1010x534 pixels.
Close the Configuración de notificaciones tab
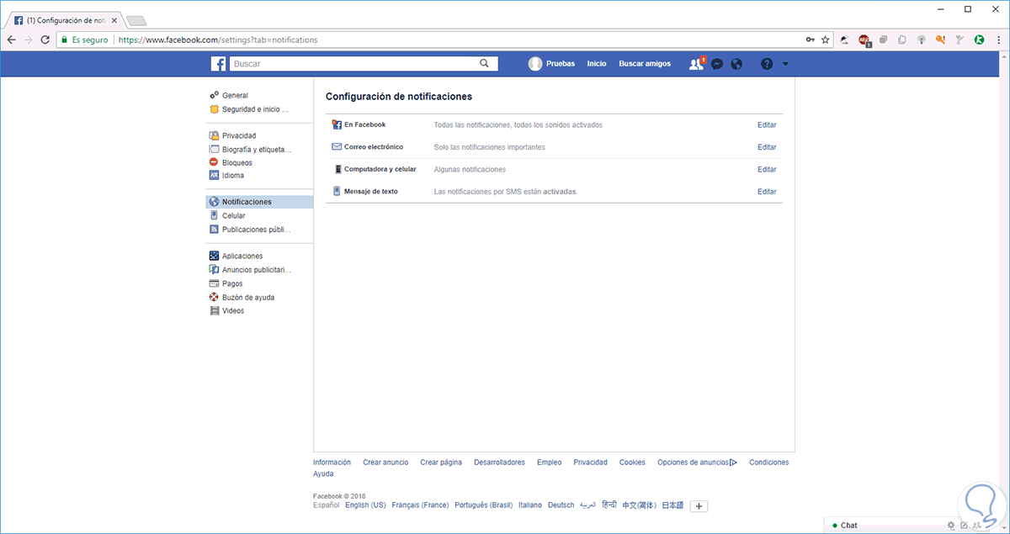tap(114, 19)
